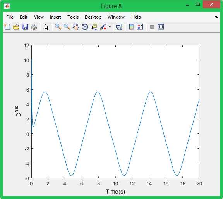Click the Brush data tool
223x199 pixels.
(x=103, y=27)
